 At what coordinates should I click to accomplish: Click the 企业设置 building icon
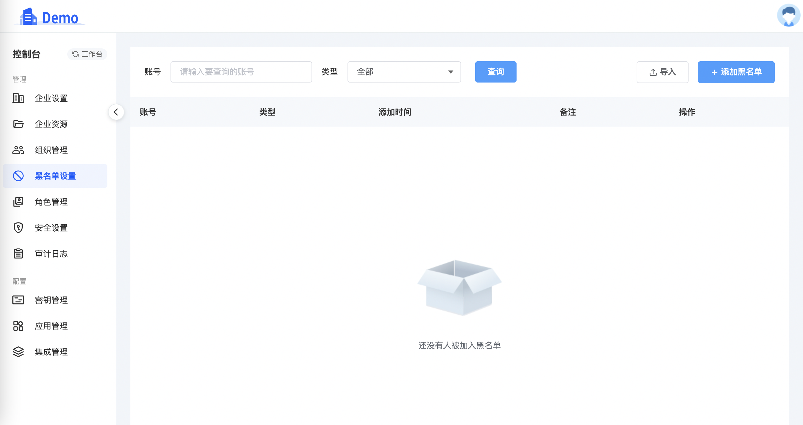pyautogui.click(x=18, y=98)
